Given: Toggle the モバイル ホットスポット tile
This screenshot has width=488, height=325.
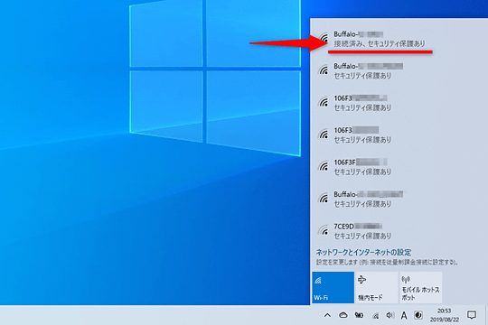Looking at the screenshot, I should (x=420, y=287).
